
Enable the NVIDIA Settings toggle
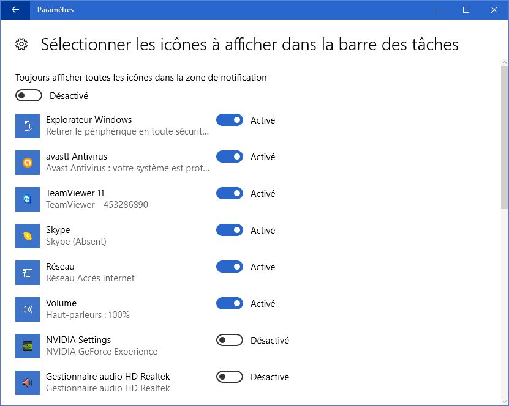click(230, 340)
